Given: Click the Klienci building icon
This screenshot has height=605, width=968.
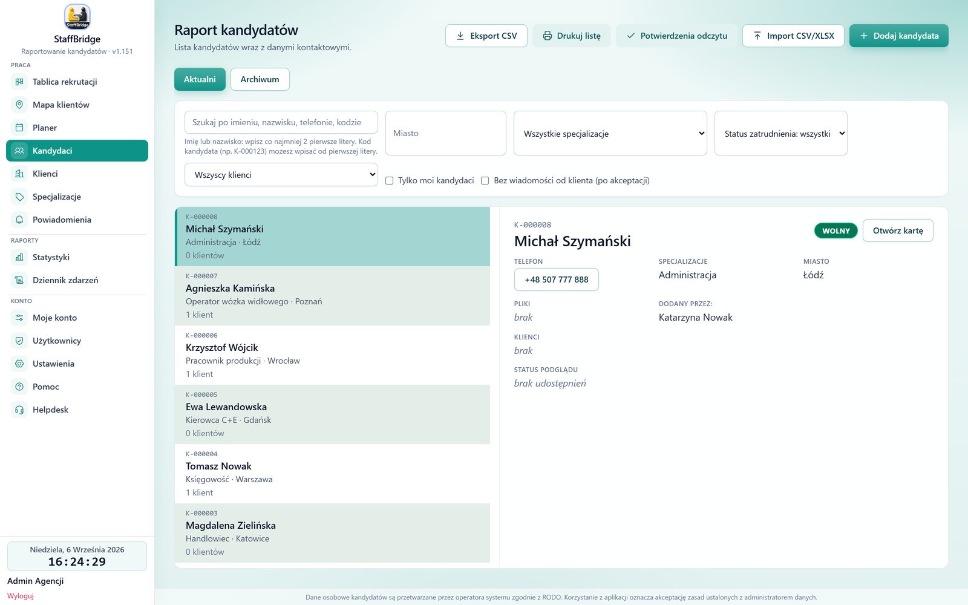Looking at the screenshot, I should coord(19,174).
